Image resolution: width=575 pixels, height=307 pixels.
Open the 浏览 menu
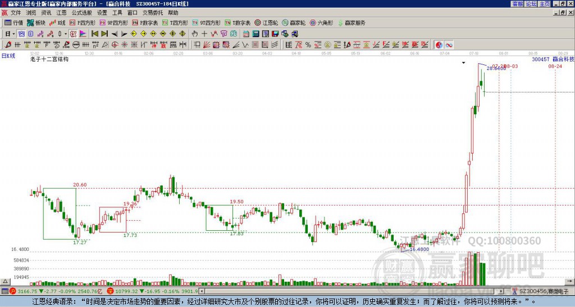[31, 13]
